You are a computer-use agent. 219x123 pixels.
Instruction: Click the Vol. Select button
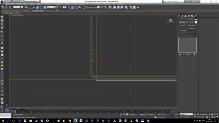[183, 31]
